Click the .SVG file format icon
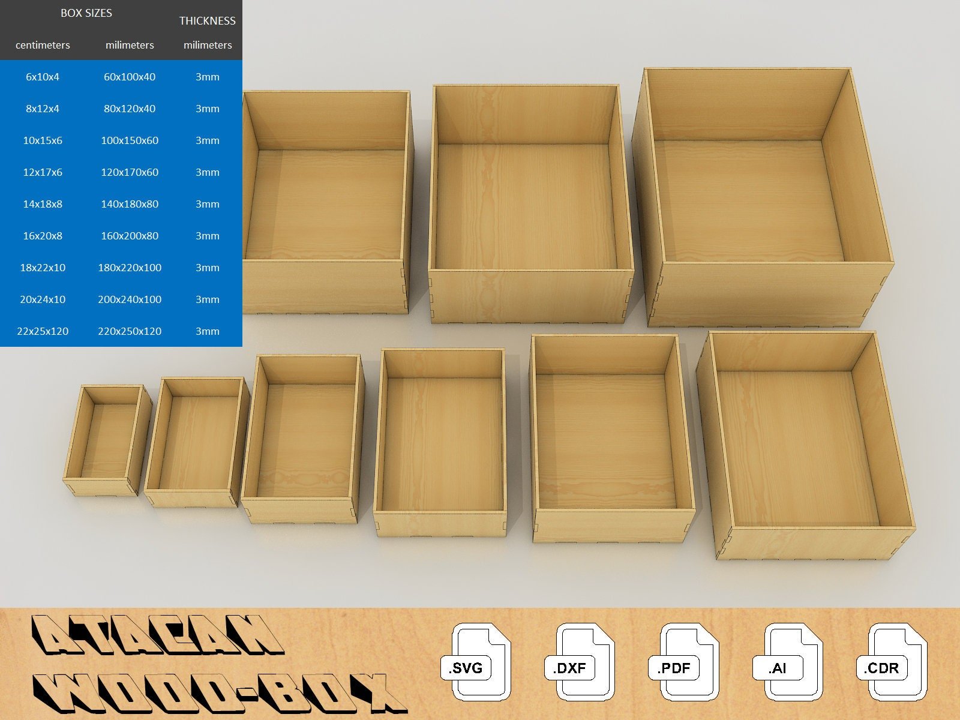The image size is (960, 720). (476, 662)
